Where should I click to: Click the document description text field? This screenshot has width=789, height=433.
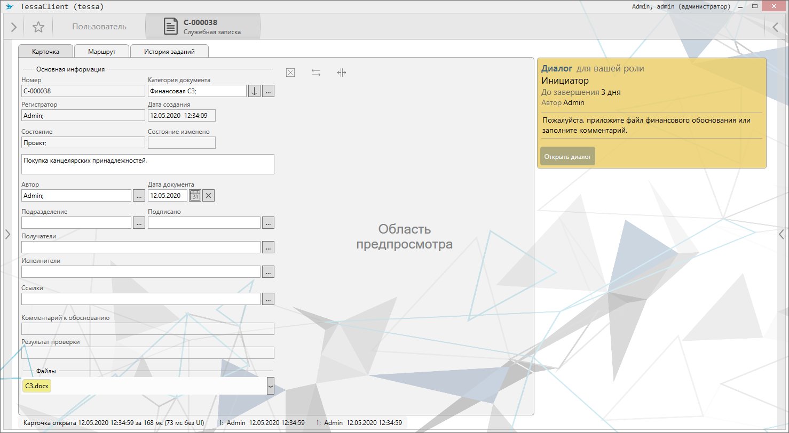coord(148,164)
